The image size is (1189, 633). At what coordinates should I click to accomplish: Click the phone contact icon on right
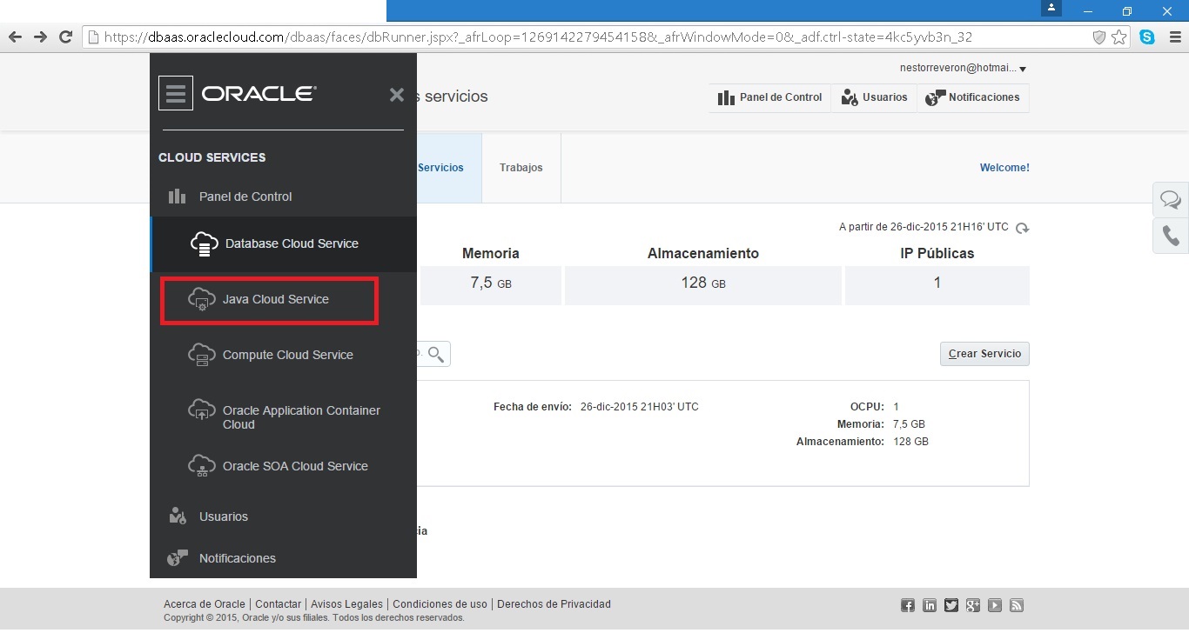point(1171,237)
